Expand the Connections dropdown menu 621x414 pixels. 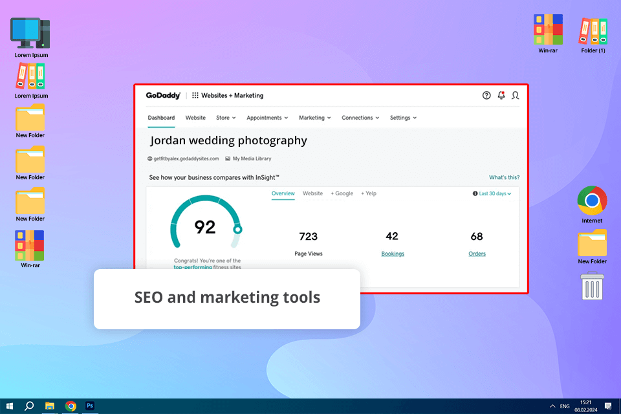[360, 118]
